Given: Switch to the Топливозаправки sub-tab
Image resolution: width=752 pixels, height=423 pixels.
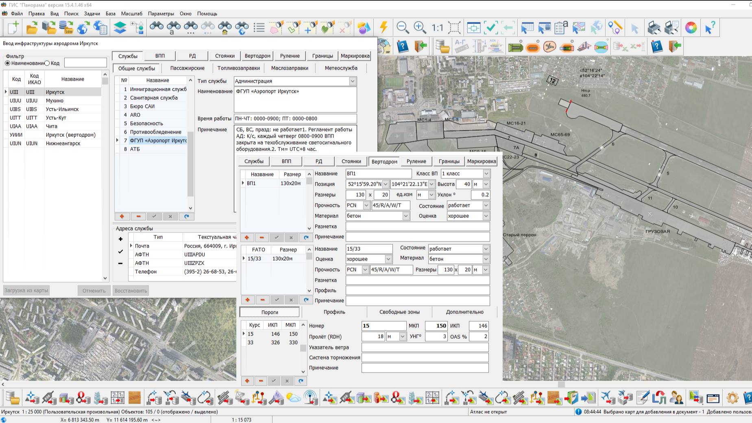Looking at the screenshot, I should click(x=238, y=68).
